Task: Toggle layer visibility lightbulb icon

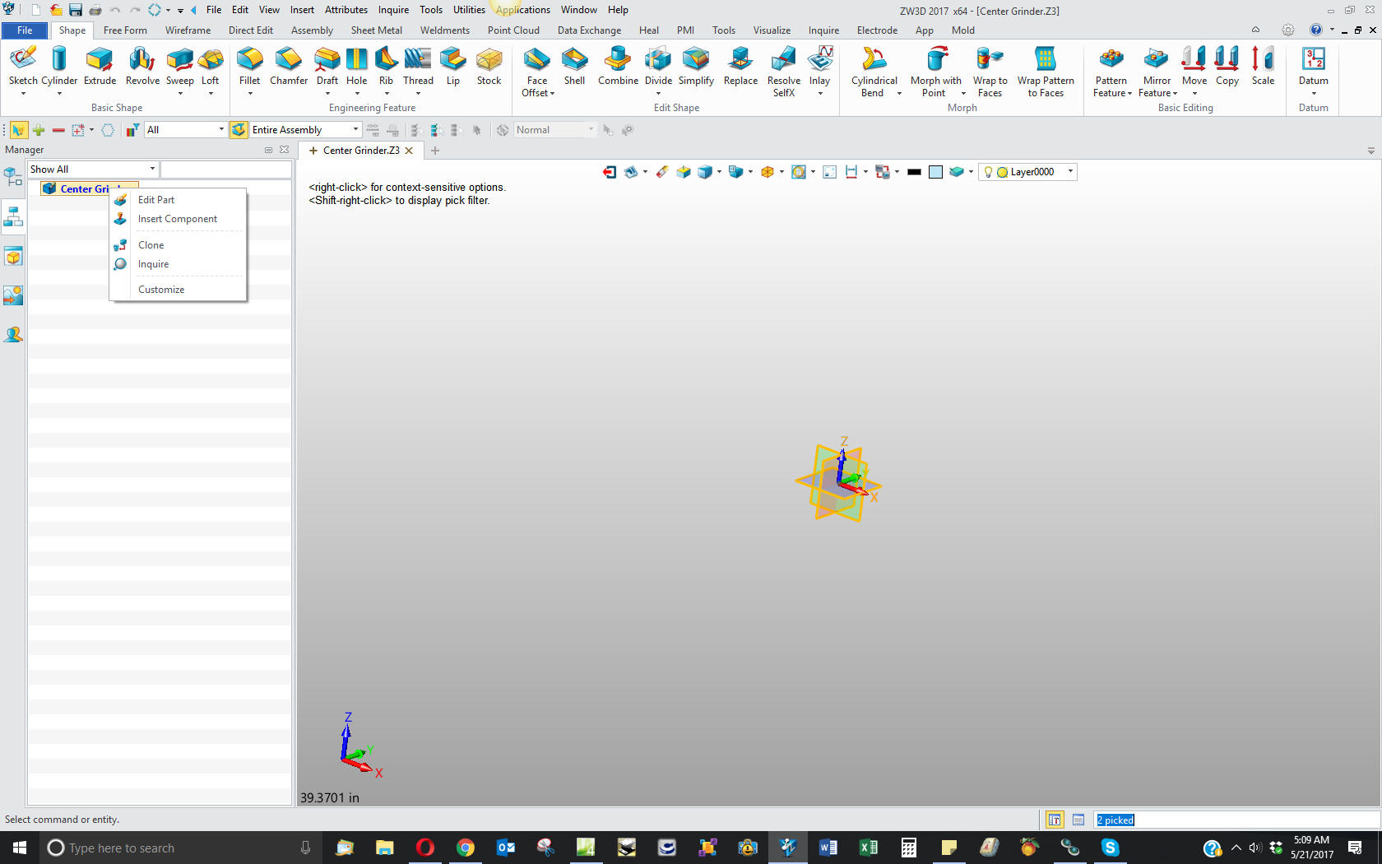Action: coord(988,172)
